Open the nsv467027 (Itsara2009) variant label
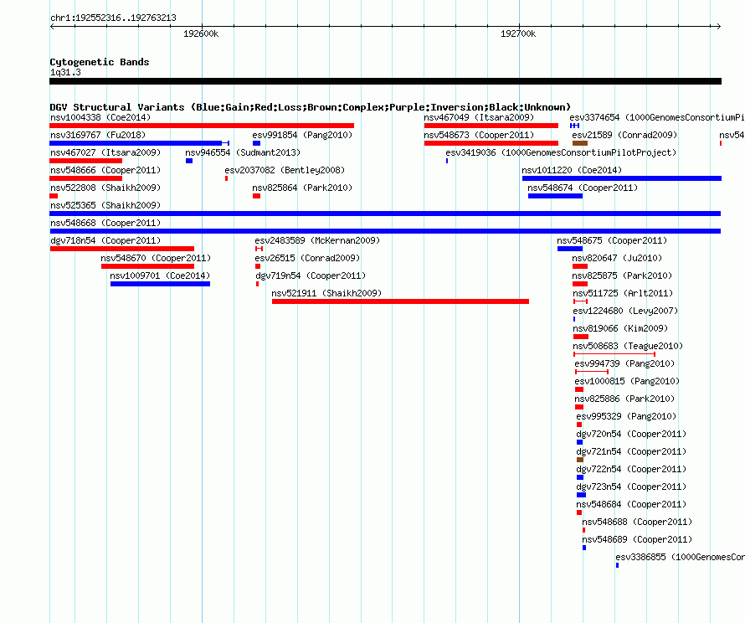 pyautogui.click(x=105, y=152)
